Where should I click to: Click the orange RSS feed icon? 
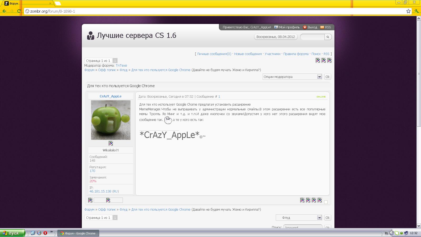[x=322, y=27]
